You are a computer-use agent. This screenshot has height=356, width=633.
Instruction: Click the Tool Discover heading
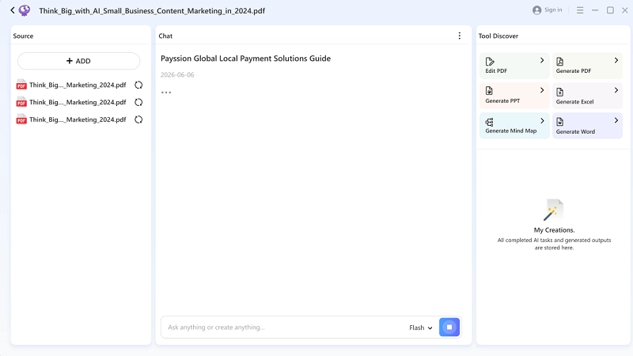click(498, 36)
